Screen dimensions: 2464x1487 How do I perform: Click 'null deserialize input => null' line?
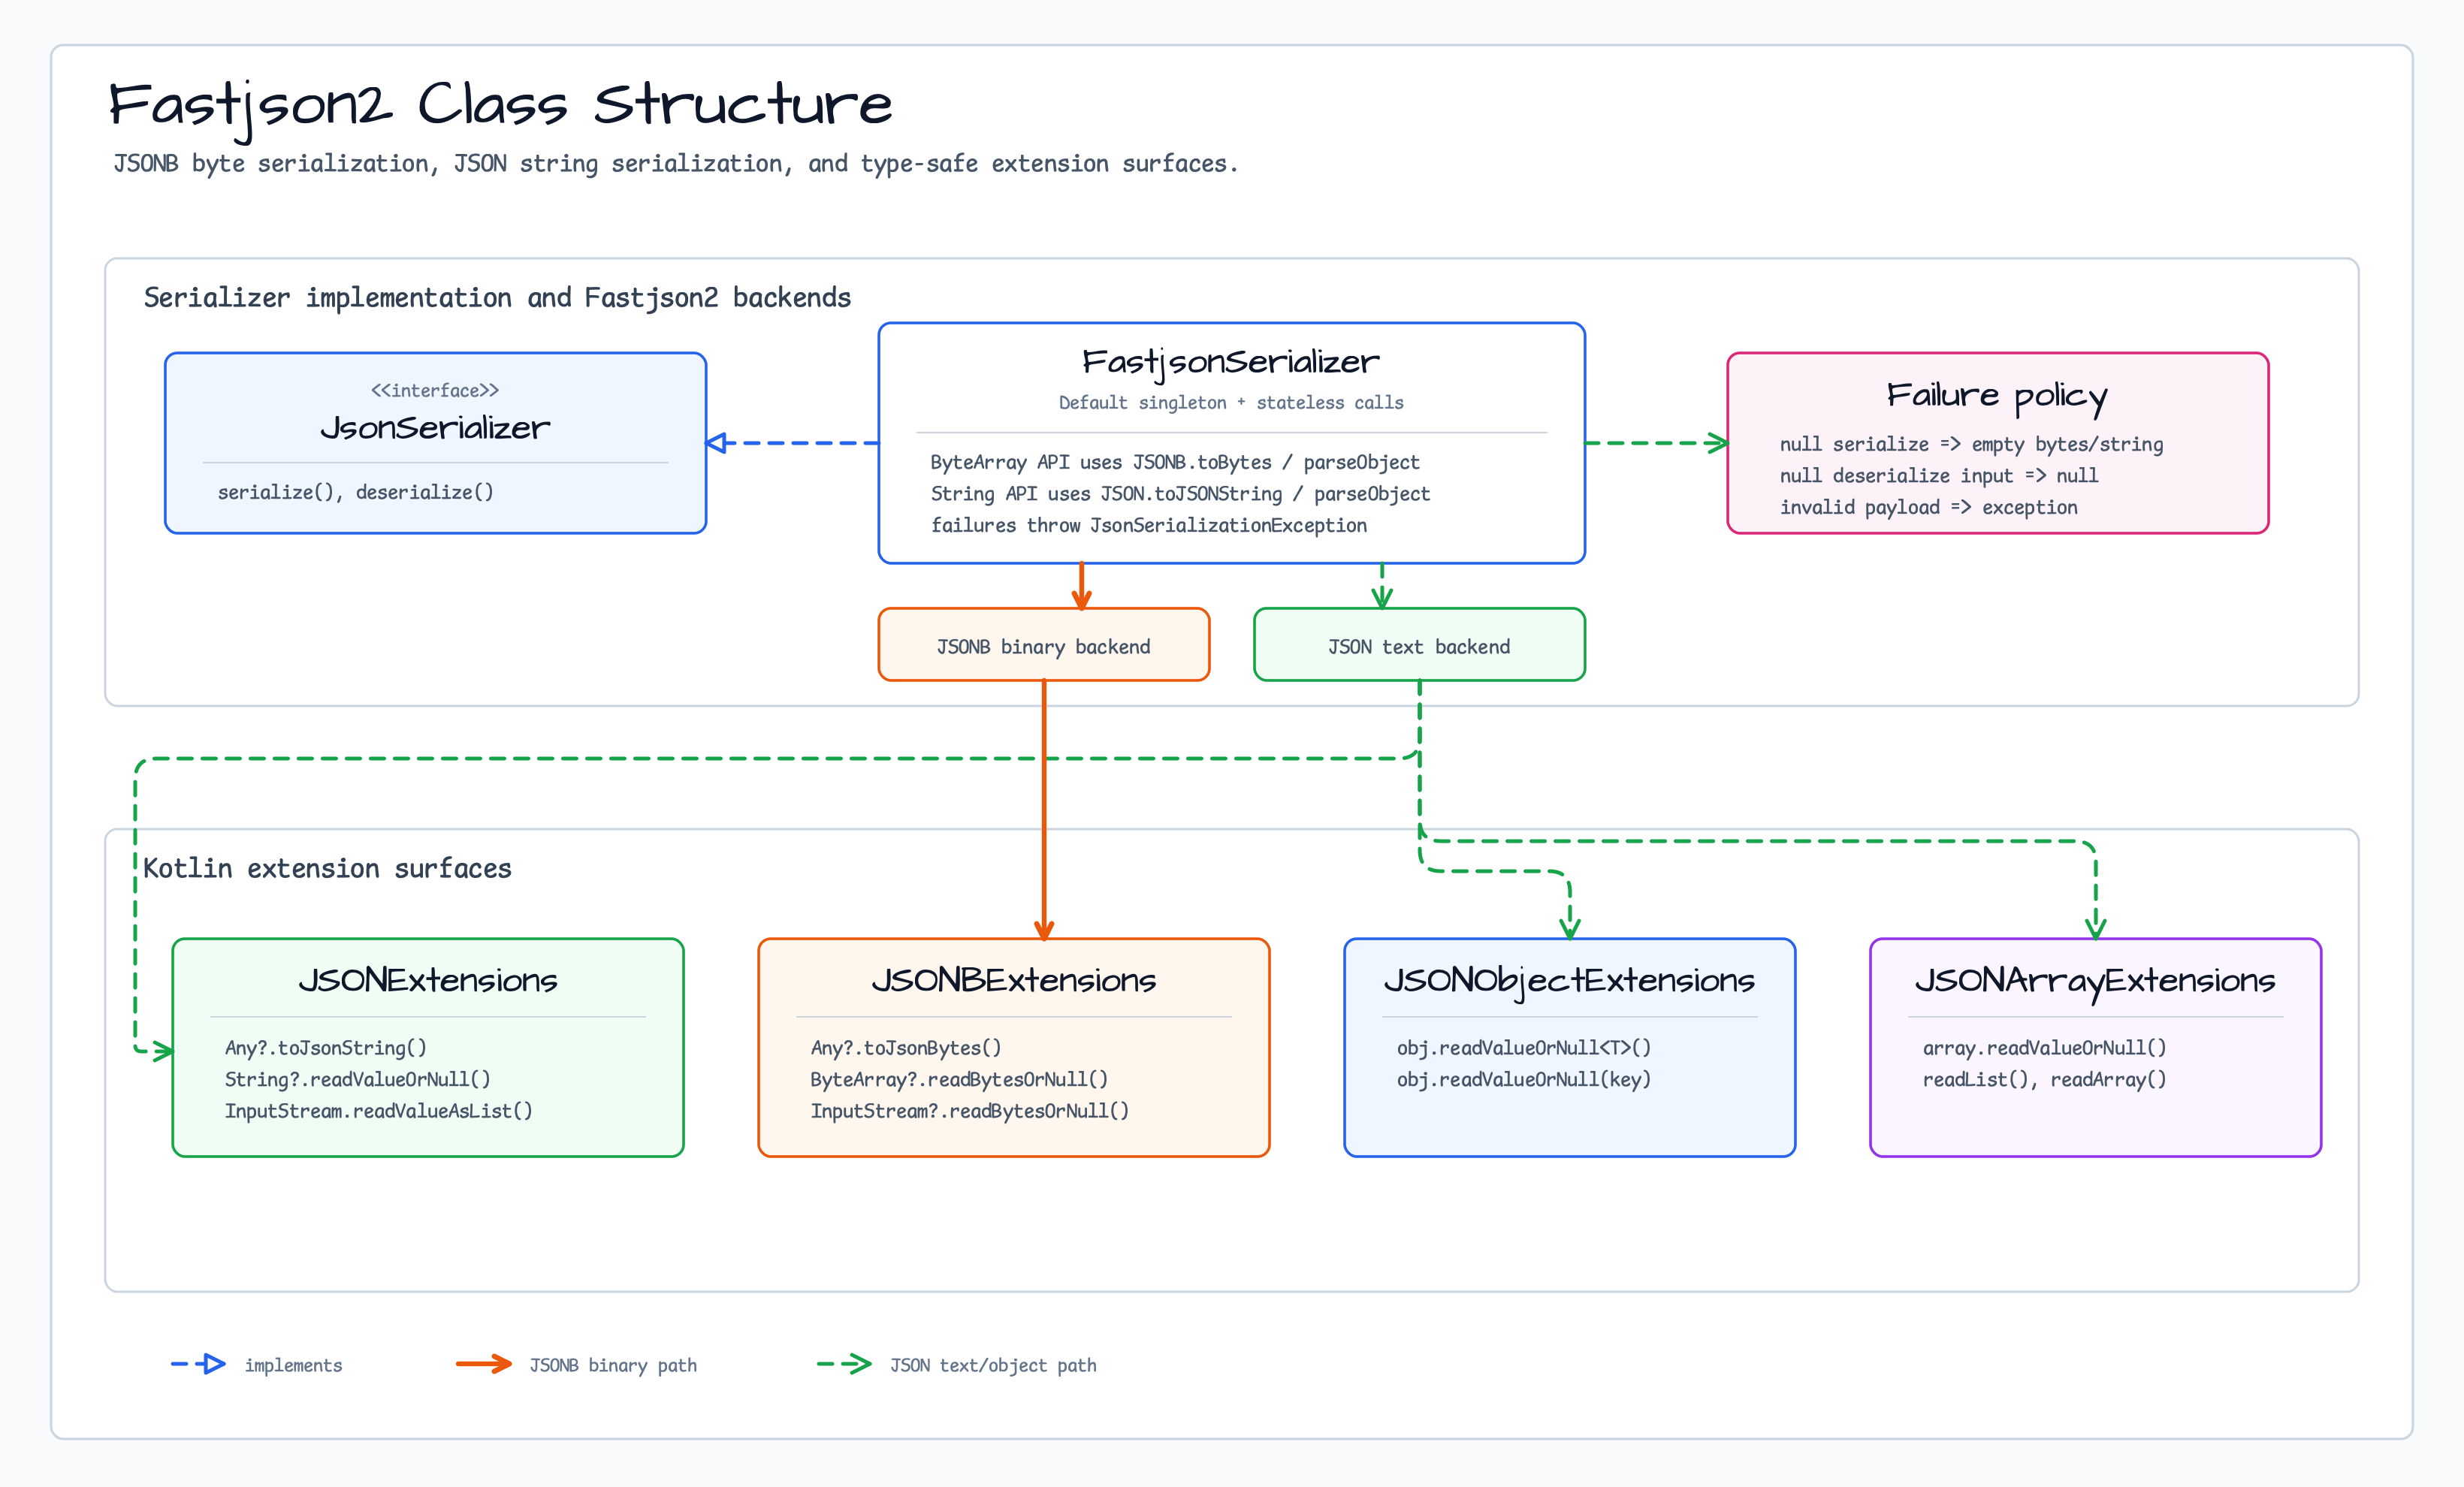1939,476
